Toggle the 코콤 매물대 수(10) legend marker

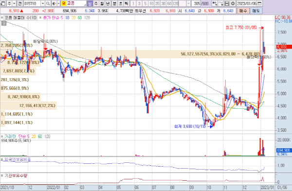coord(2,17)
